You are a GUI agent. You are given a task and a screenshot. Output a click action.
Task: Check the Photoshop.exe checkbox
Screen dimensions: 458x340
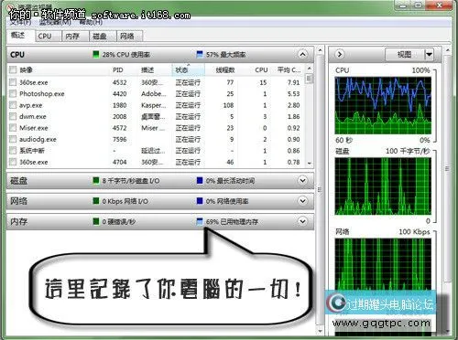[x=13, y=93]
